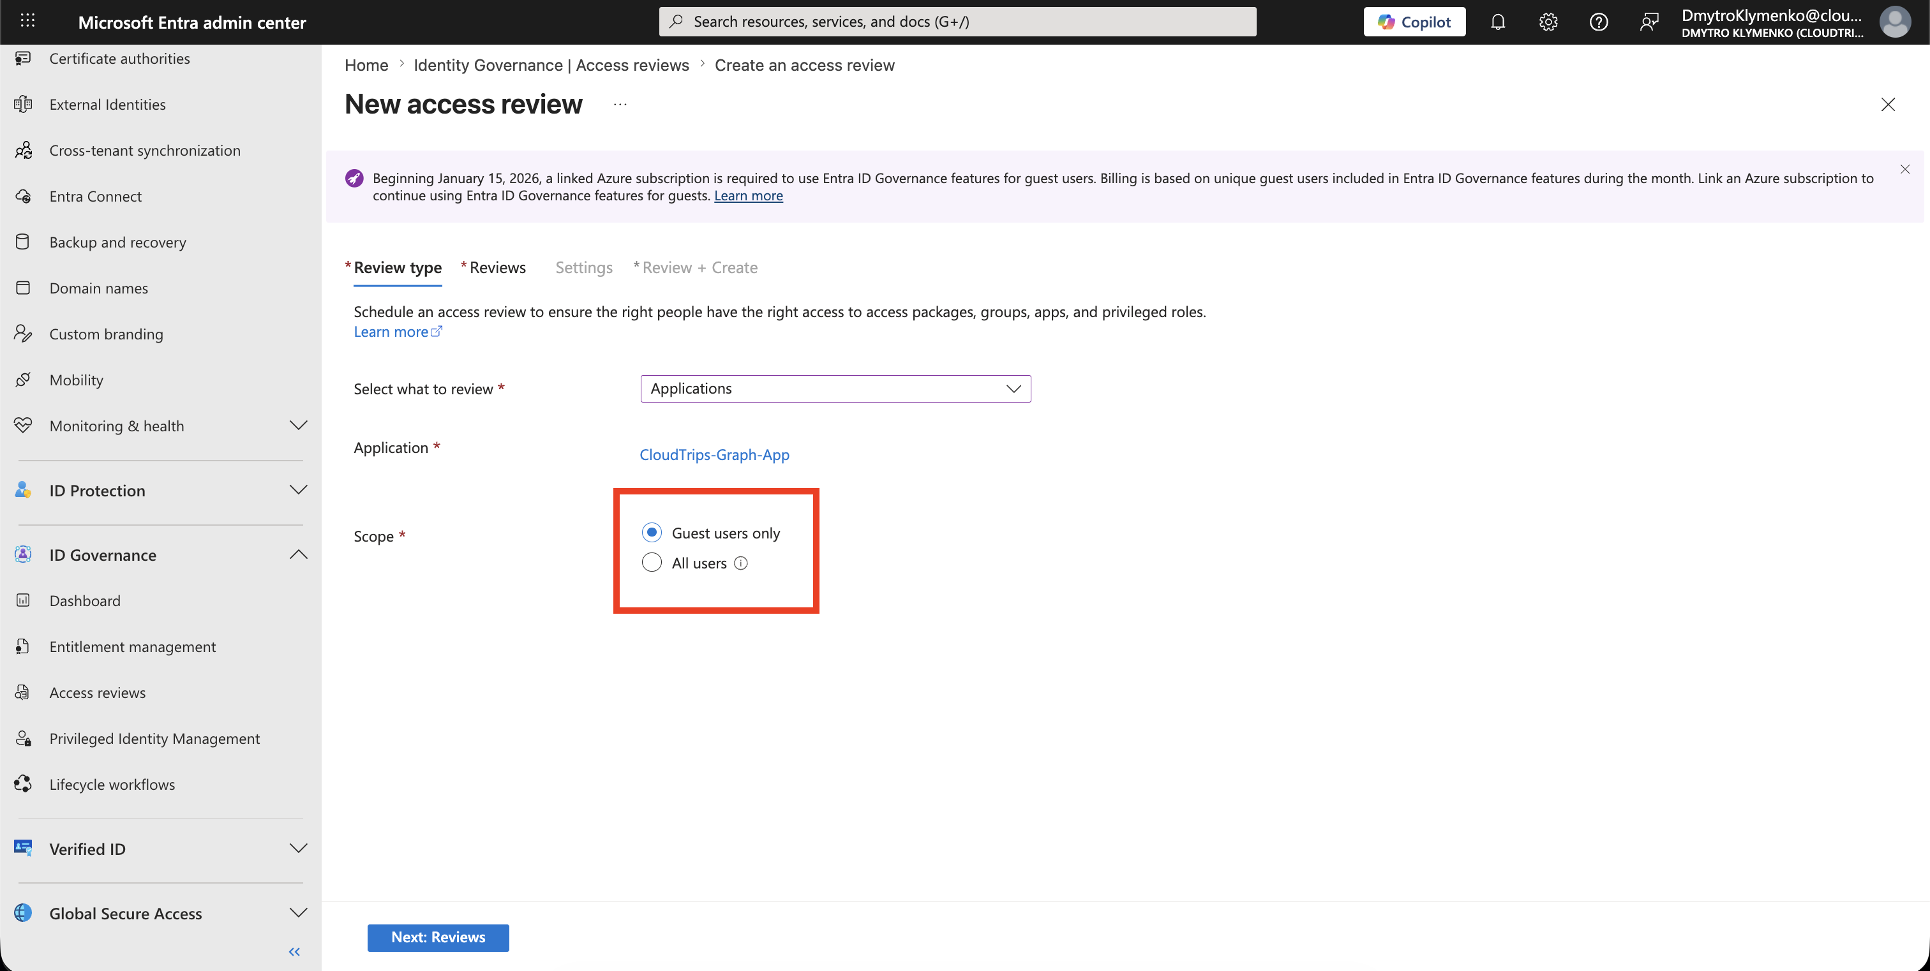This screenshot has height=971, width=1930.
Task: Close the New access review pane
Action: (1888, 105)
